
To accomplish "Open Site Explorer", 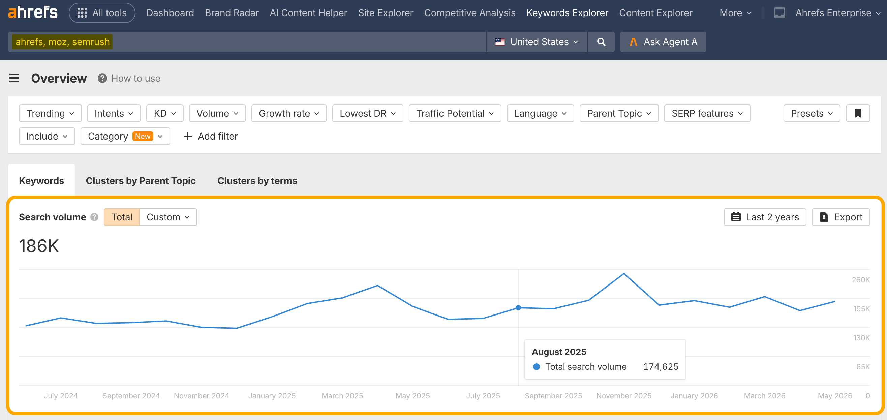I will pos(385,13).
